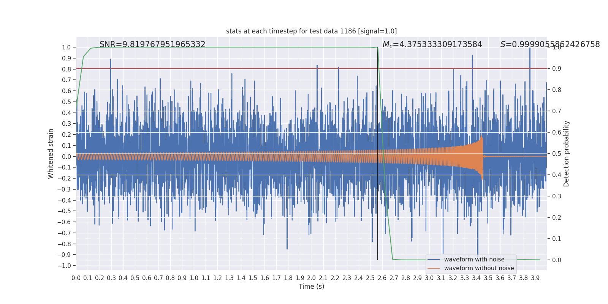Select the Mc=4.375333309173584 text label
This screenshot has width=608, height=304.
click(432, 44)
